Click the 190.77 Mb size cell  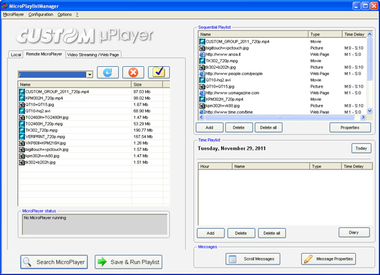click(143, 130)
